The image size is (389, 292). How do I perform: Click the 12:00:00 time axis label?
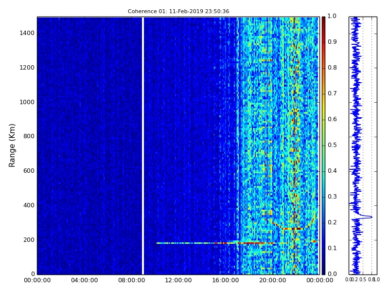178,280
